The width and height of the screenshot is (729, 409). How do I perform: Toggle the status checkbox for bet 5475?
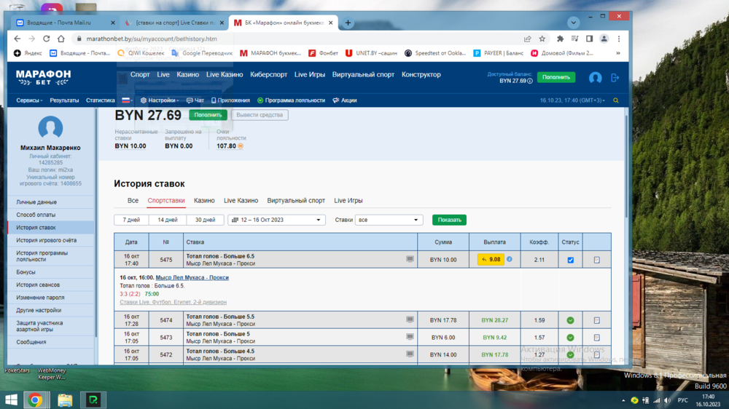(571, 260)
